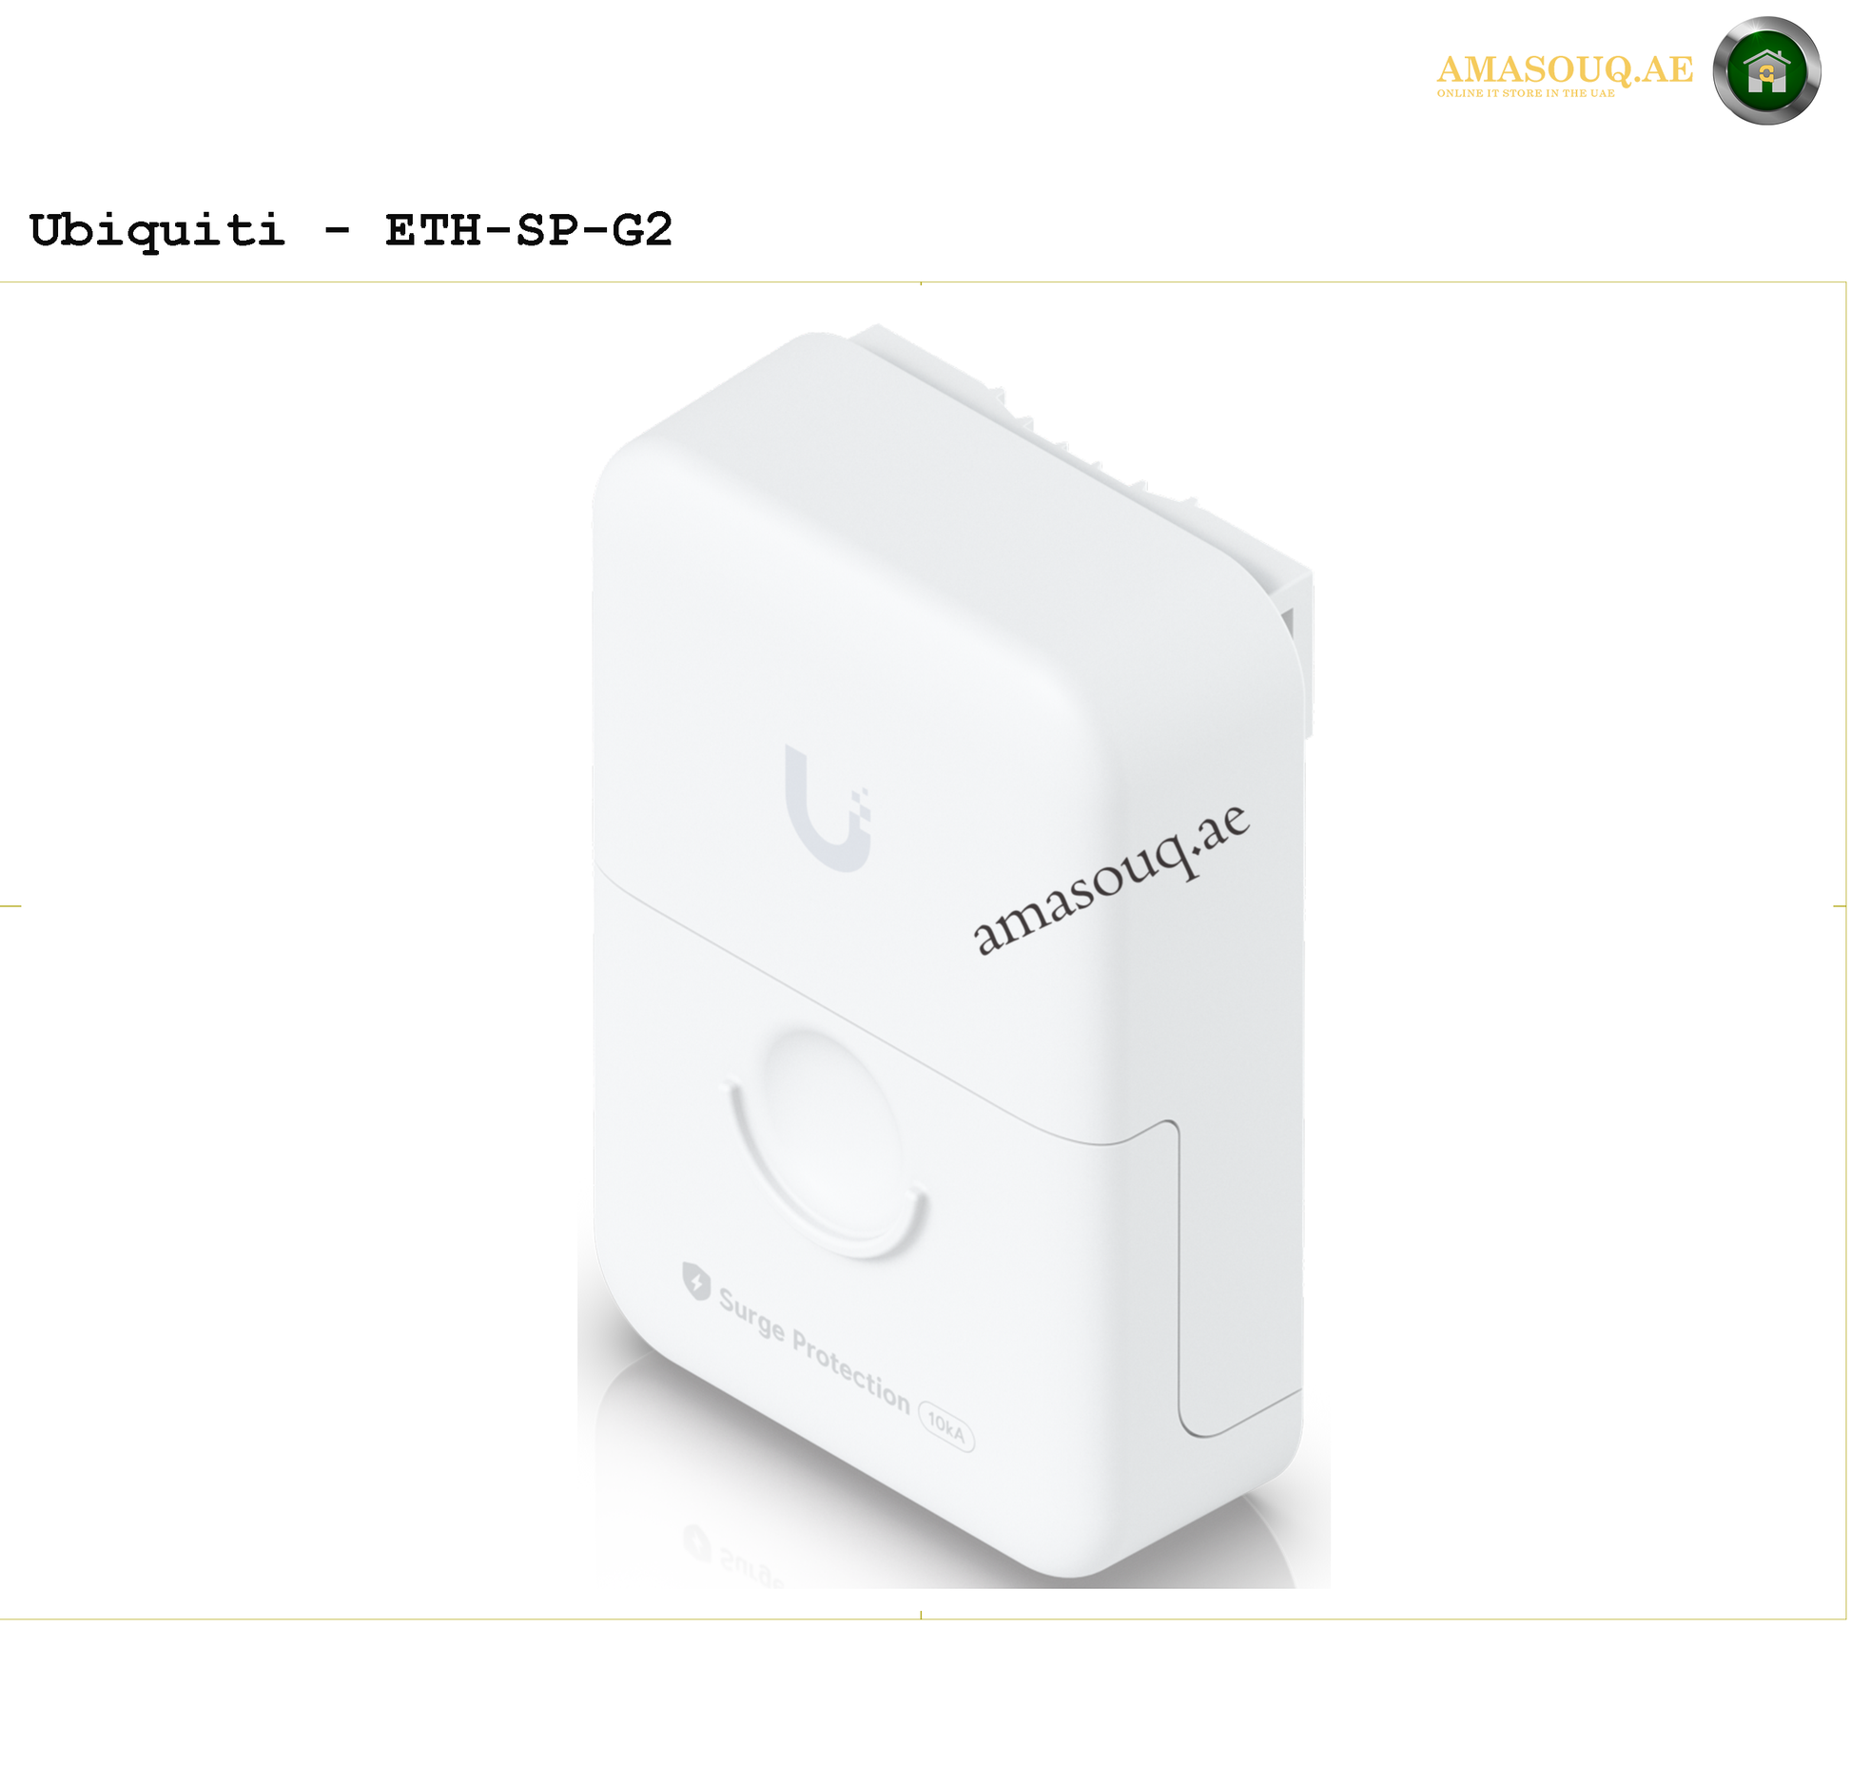1851x1783 pixels.
Task: Click the green house logo icon
Action: (1766, 71)
